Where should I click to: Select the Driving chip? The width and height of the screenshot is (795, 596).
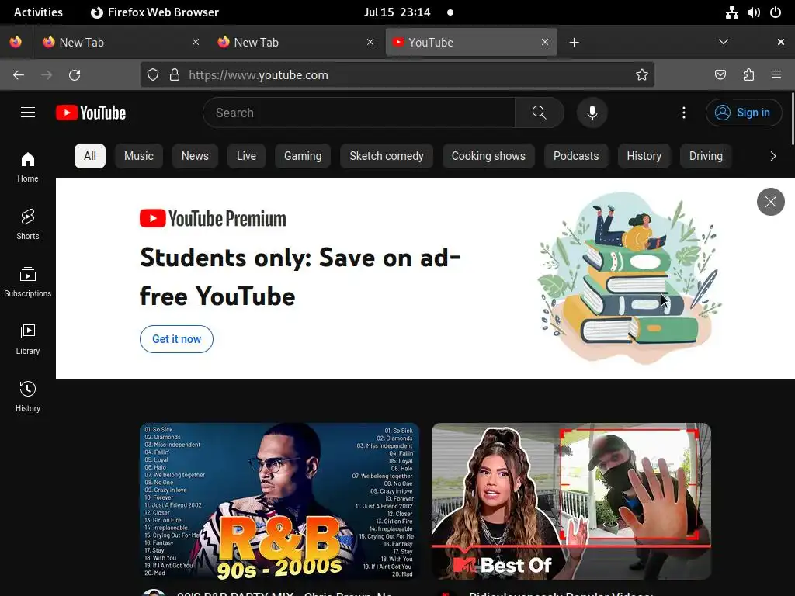[x=706, y=156]
